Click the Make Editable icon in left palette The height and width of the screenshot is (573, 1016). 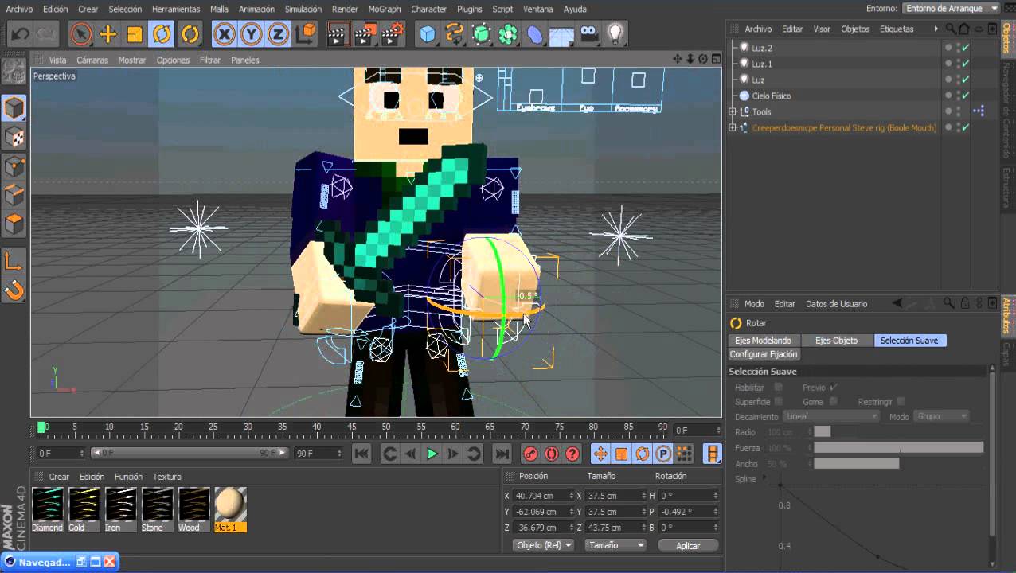pyautogui.click(x=14, y=72)
